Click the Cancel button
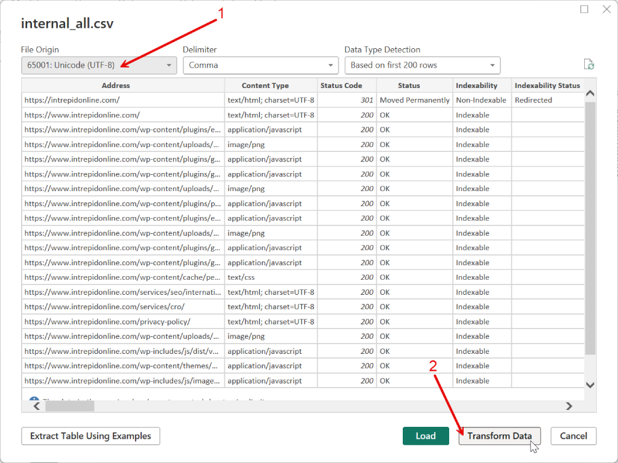Viewport: 618px width, 463px height. click(573, 436)
